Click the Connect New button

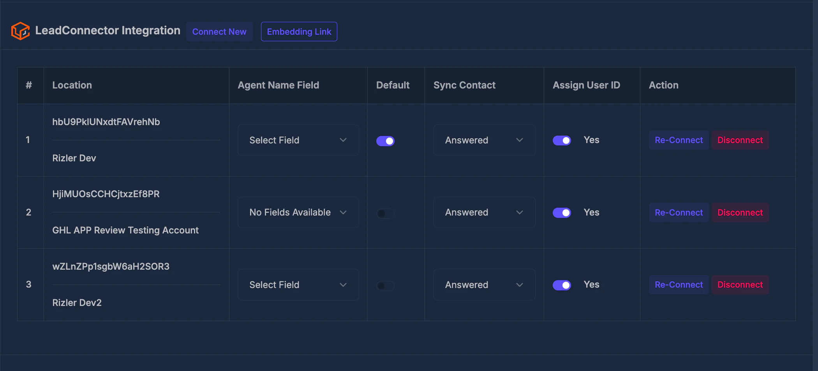tap(220, 32)
